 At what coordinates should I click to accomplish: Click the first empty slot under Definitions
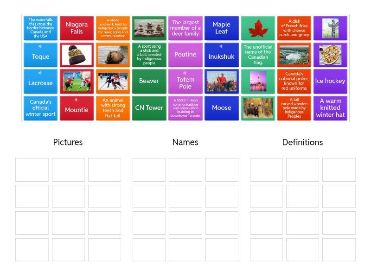(x=266, y=170)
